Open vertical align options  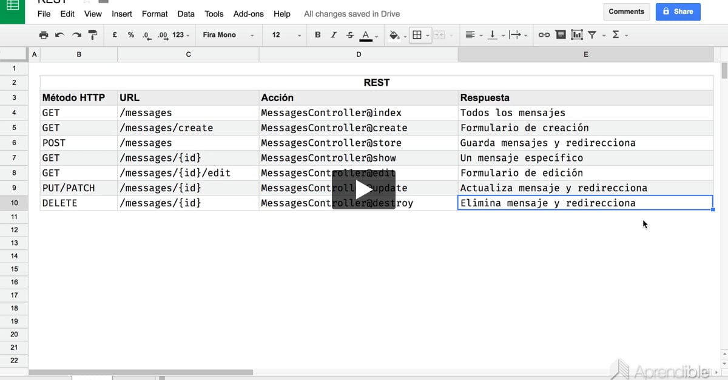[x=495, y=35]
